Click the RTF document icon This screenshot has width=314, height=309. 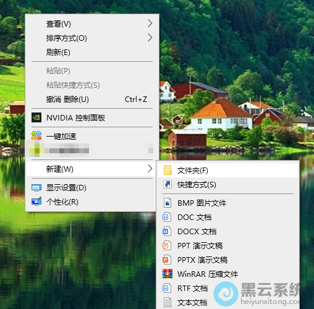tap(167, 288)
